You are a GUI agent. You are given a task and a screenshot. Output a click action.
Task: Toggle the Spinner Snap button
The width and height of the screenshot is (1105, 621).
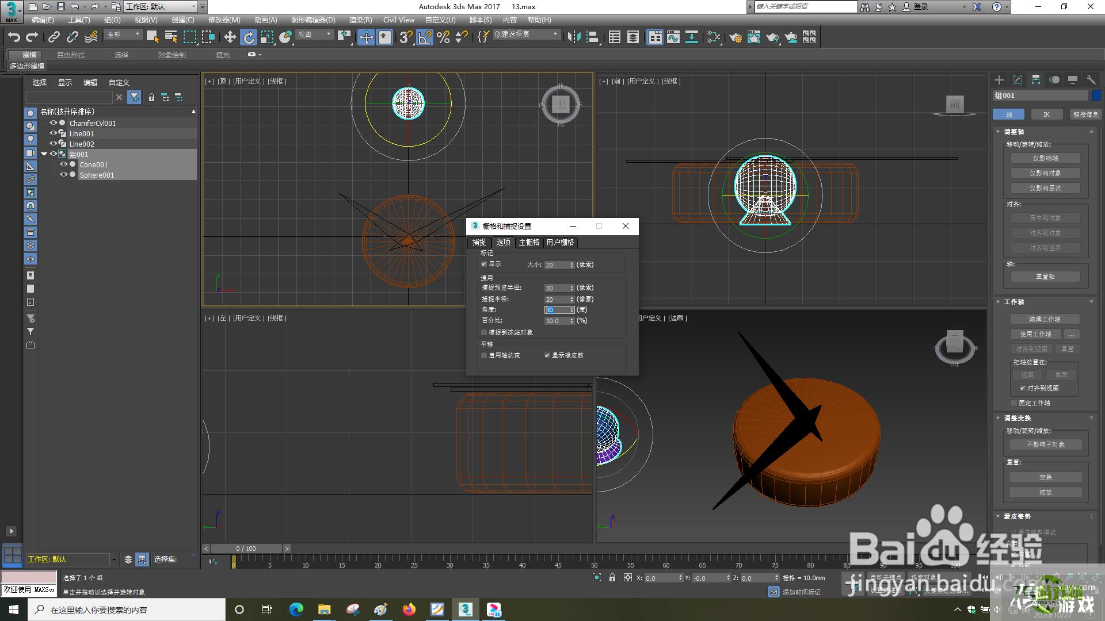pyautogui.click(x=462, y=37)
